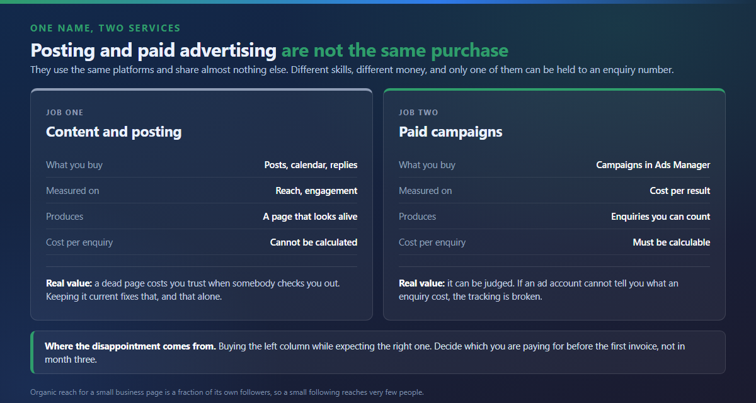
Task: Click the value 'Must be calculable'
Action: point(672,242)
